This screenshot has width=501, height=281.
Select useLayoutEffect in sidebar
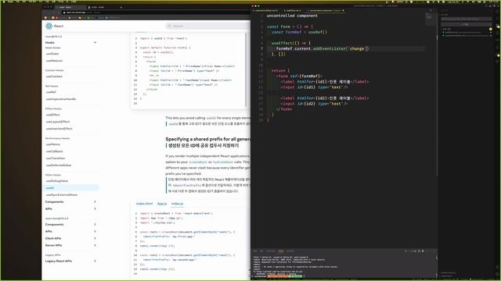click(x=58, y=122)
